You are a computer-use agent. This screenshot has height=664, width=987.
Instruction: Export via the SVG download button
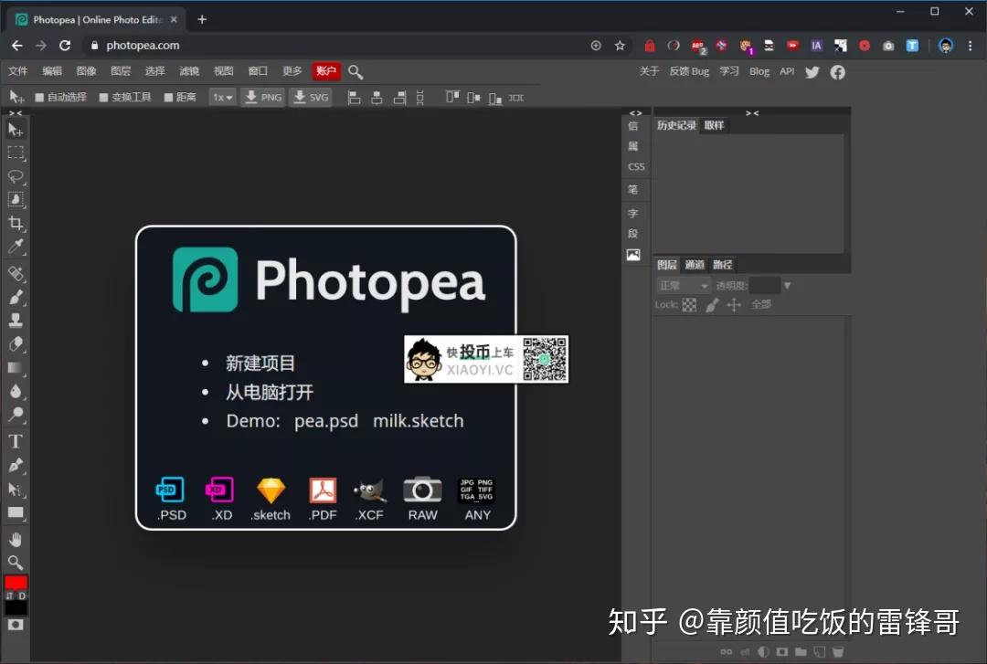[311, 98]
